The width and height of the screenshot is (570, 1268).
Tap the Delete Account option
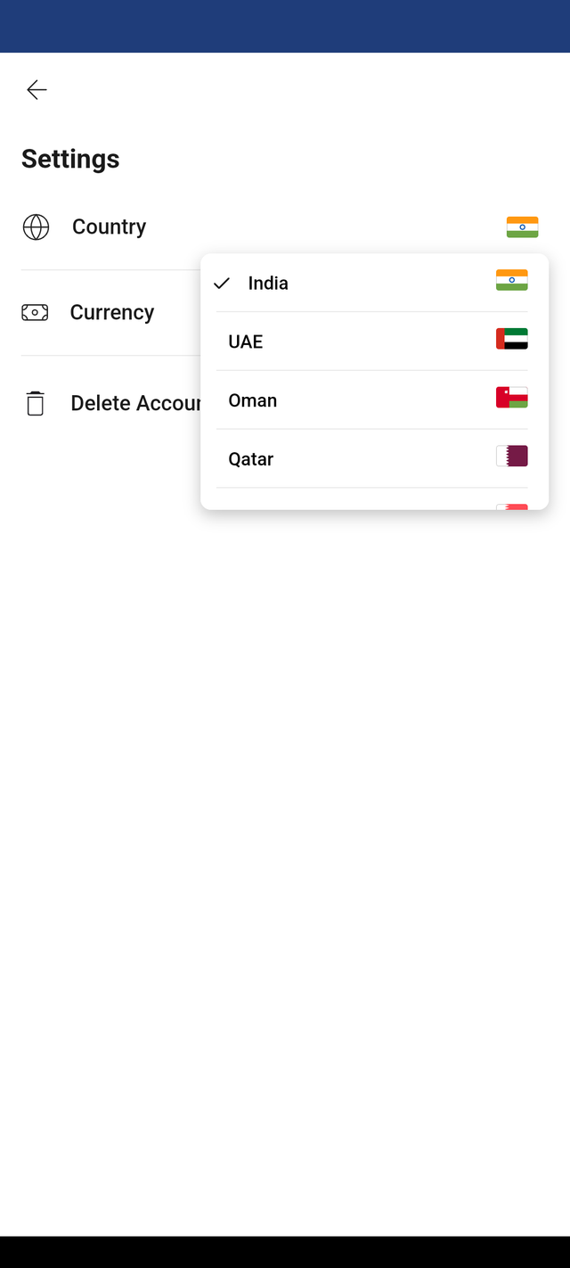click(111, 403)
